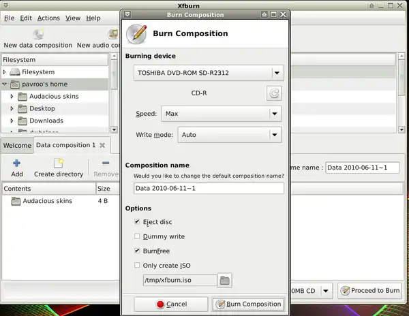This screenshot has width=409, height=316.
Task: Select the Audacious skins folder in Contents
Action: tap(47, 201)
